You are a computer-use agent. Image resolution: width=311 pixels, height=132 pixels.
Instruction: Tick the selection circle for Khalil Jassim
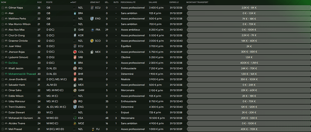point(3,68)
